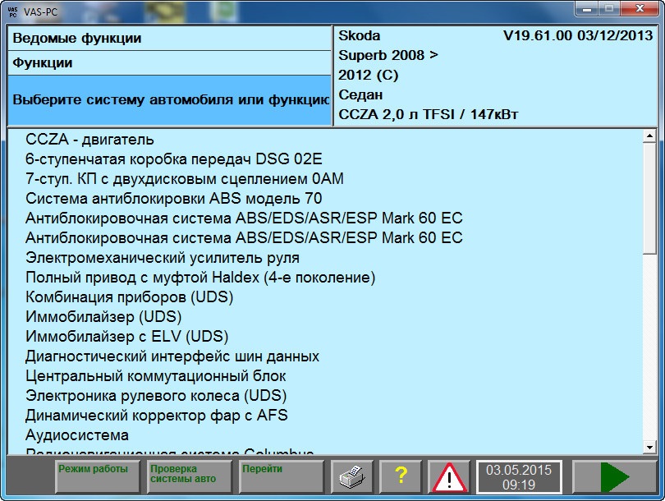
Task: Click the vertical scrollbar thumb
Action: 649,199
